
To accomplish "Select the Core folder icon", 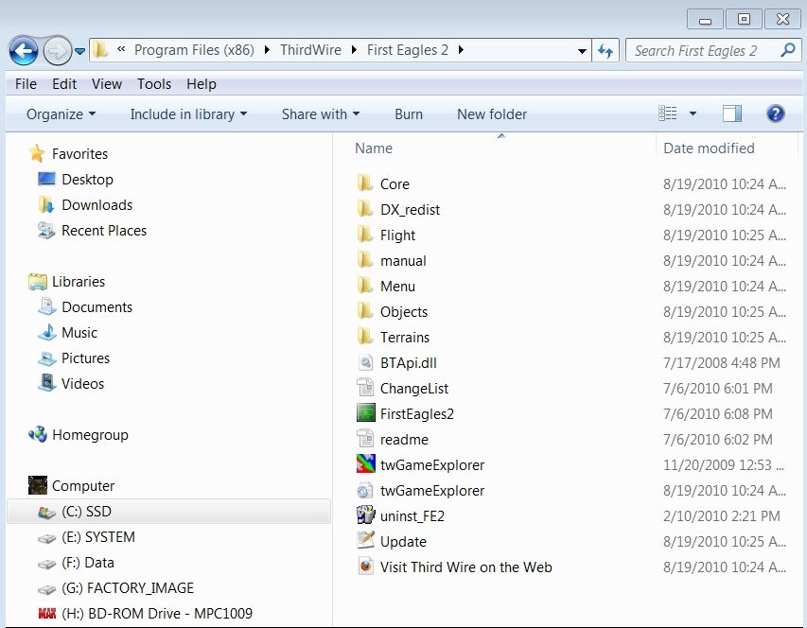I will 365,183.
